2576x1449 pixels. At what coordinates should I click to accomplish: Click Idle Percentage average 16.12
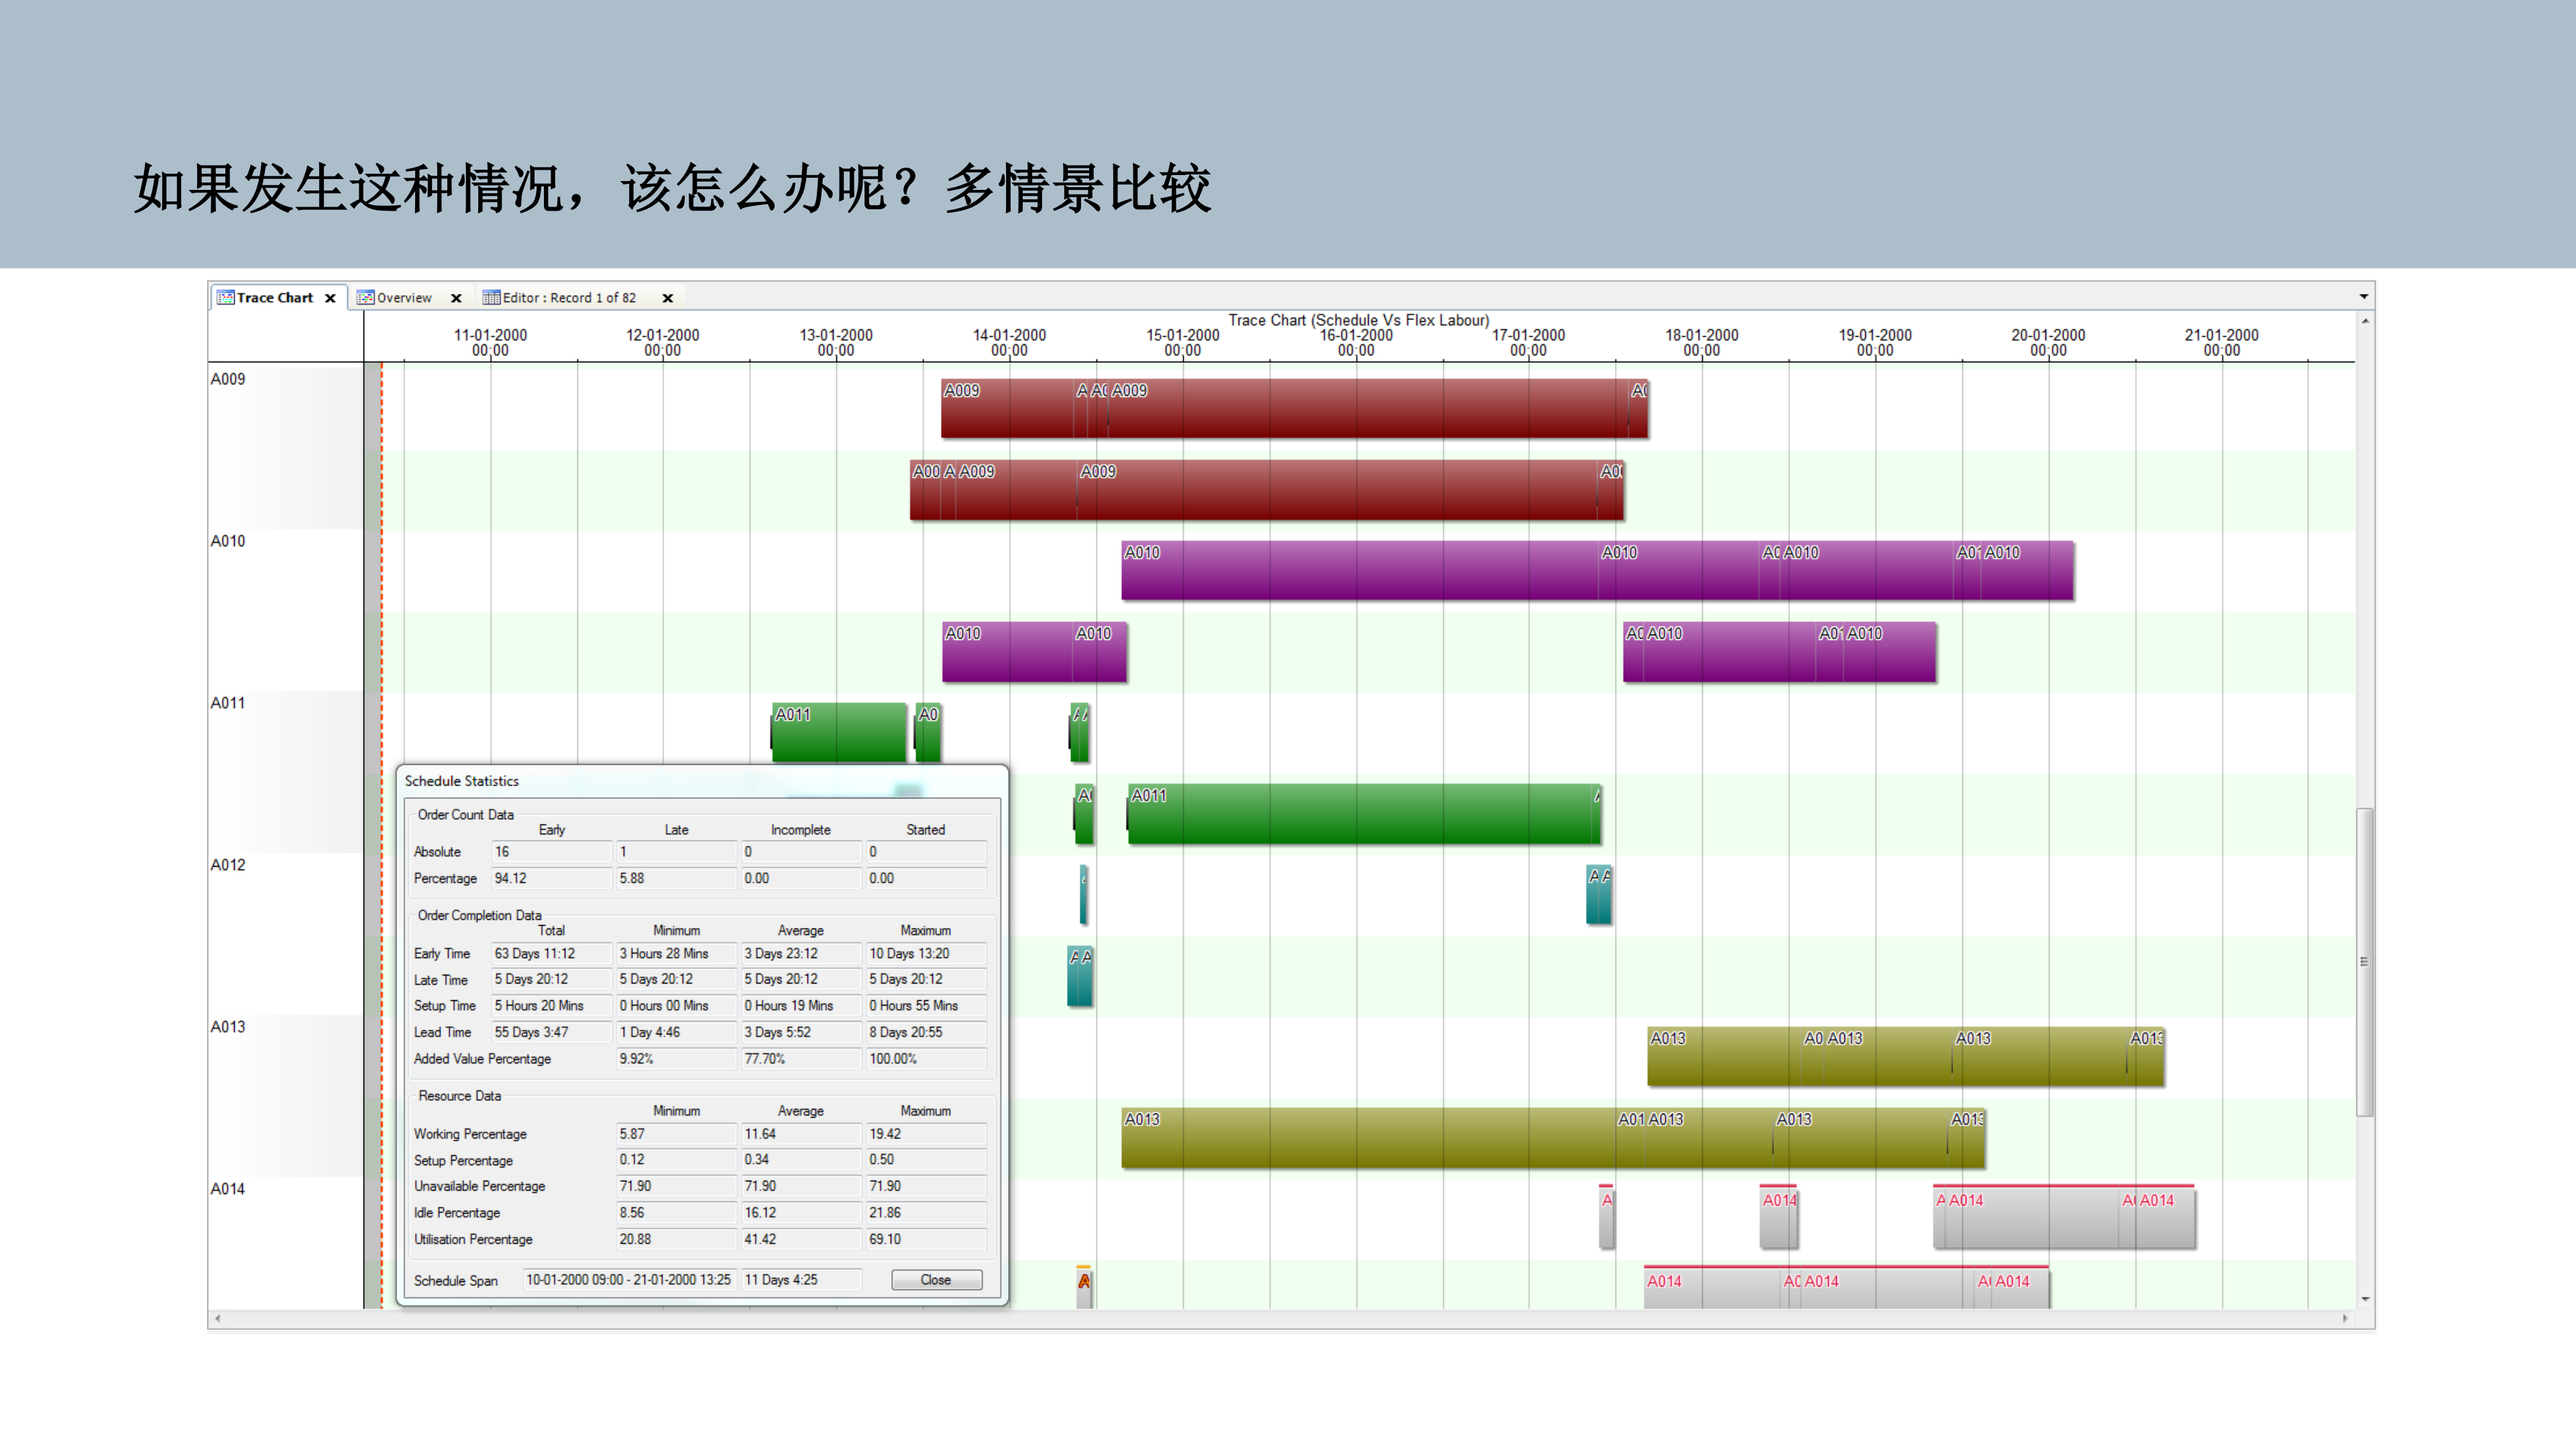[x=801, y=1213]
